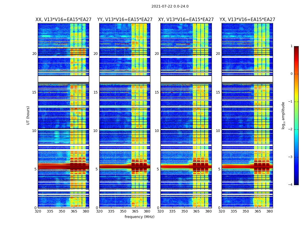Viewport: 303px width, 231px height.
Task: Click the yellow band near 365 MHz in YX panel
Action: click(256, 116)
